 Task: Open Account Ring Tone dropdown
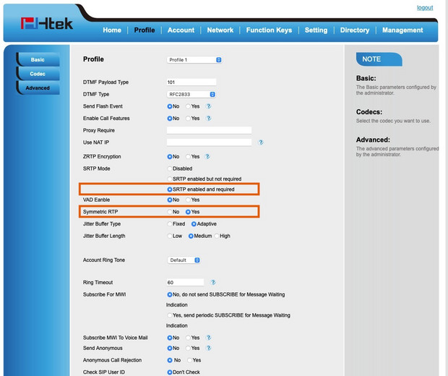pyautogui.click(x=184, y=260)
